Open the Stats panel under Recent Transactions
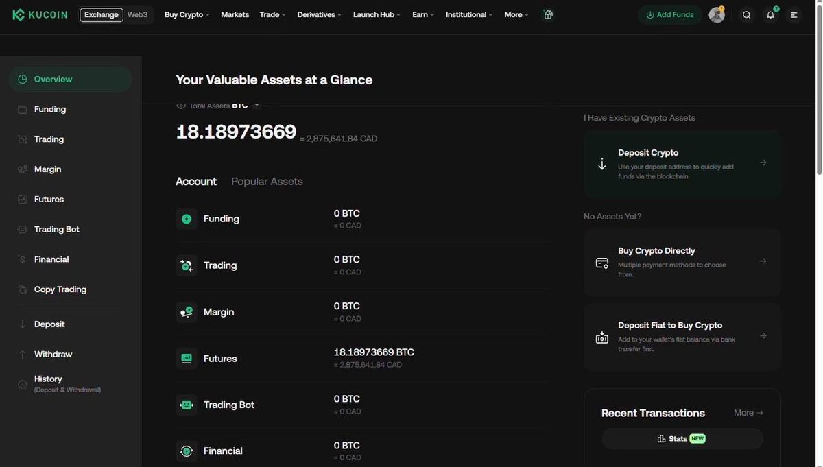Screen dimensions: 823x467 (682, 437)
